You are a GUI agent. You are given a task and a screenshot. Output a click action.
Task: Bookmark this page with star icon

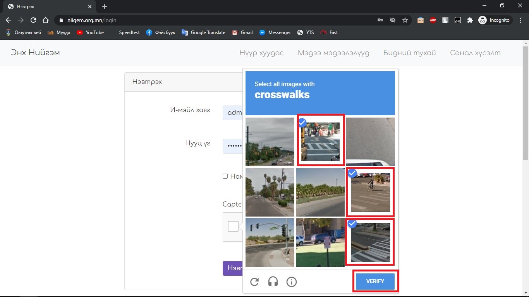405,20
